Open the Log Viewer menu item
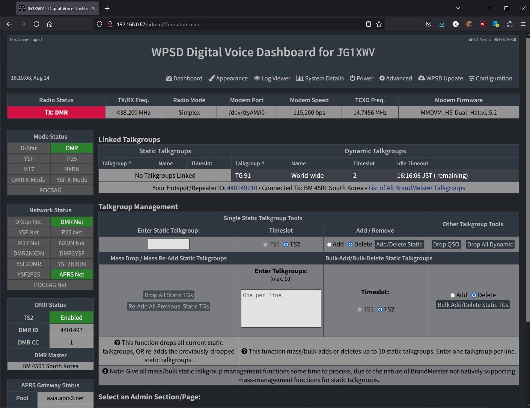The height and width of the screenshot is (408, 530). click(272, 78)
